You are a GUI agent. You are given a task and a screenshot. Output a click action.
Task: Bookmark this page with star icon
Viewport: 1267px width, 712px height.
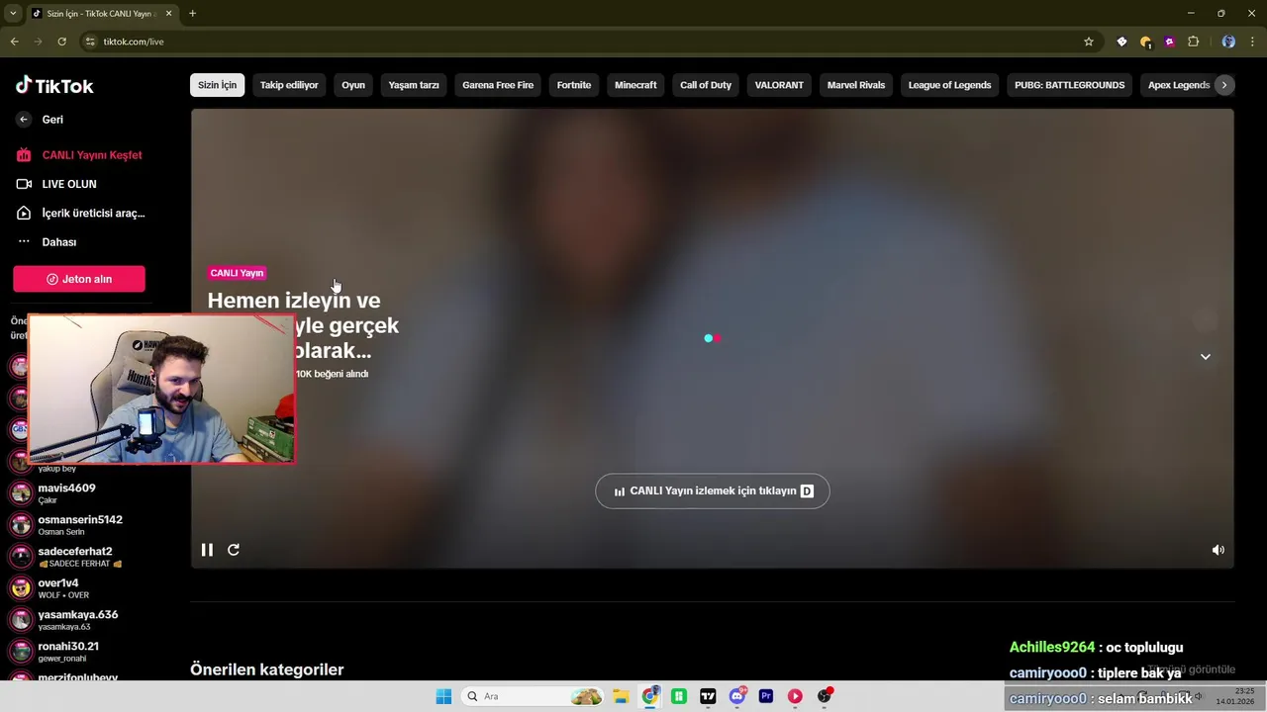tap(1089, 42)
